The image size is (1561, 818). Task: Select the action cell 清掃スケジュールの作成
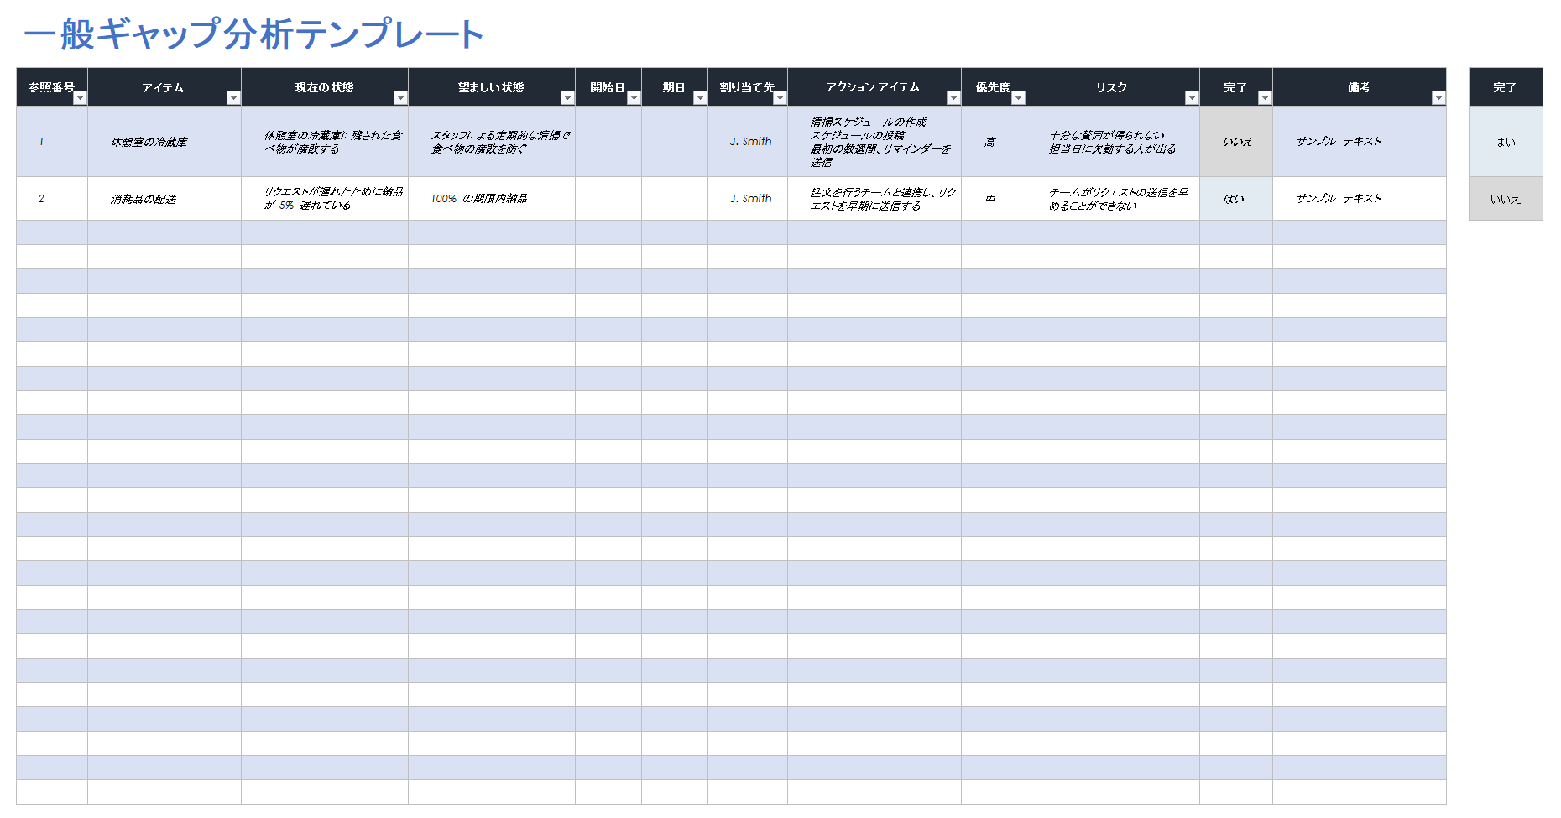tap(874, 142)
